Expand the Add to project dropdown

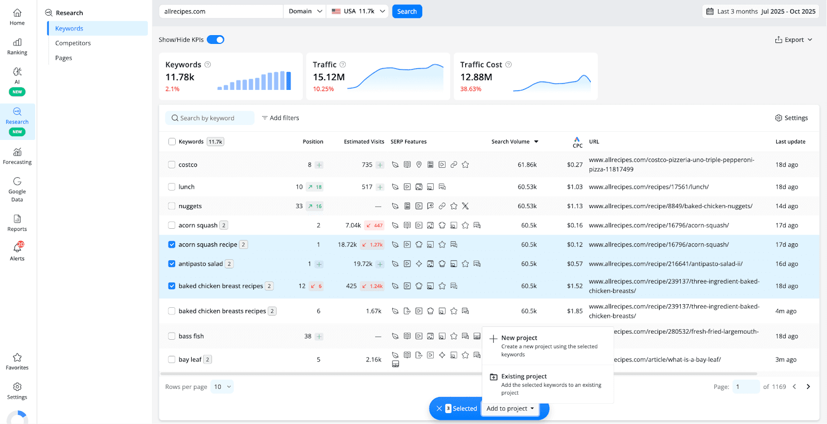coord(510,409)
